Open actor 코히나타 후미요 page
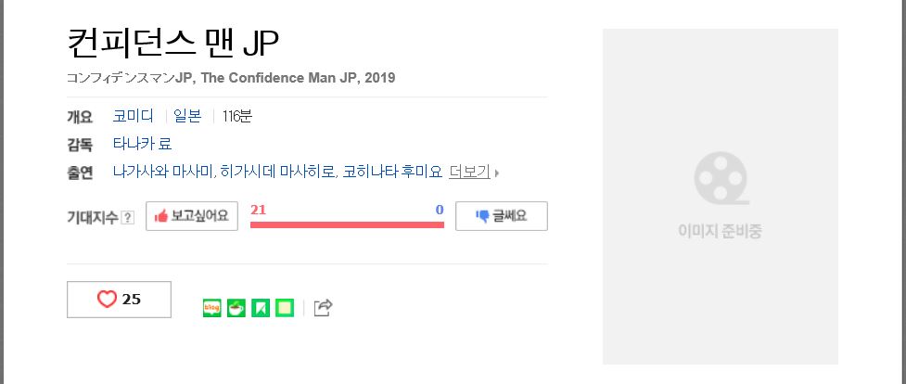 [392, 172]
